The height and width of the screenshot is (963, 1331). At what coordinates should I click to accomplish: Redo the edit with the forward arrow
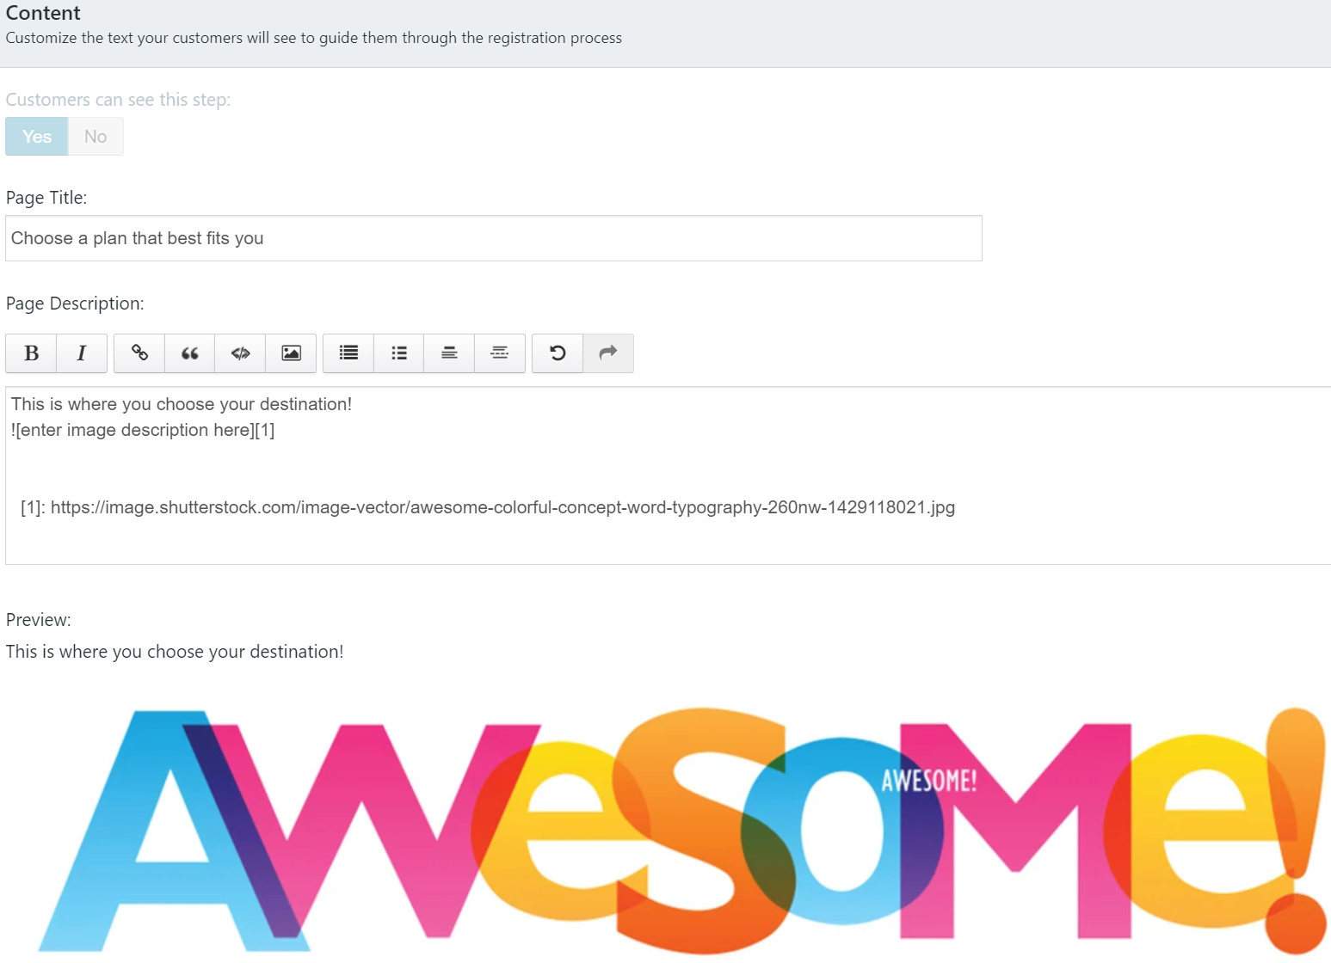(608, 353)
